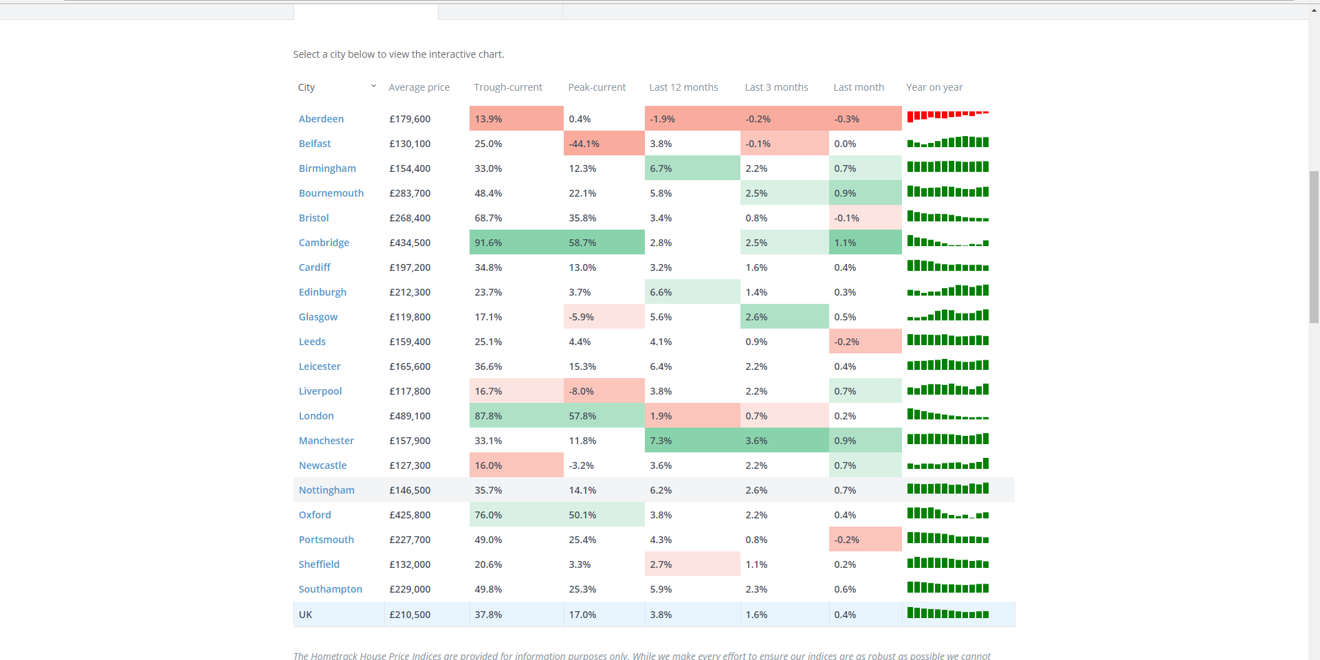Select London in the city list
Screen dimensions: 1320x660
[316, 416]
